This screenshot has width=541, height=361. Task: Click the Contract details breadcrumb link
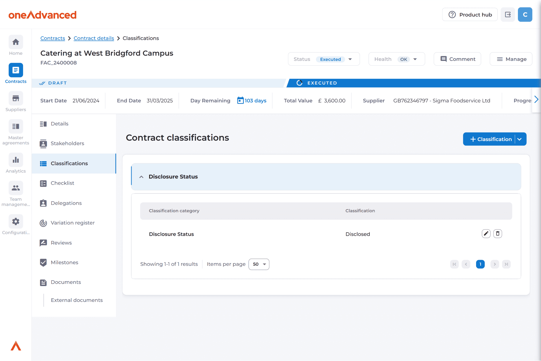click(x=94, y=38)
